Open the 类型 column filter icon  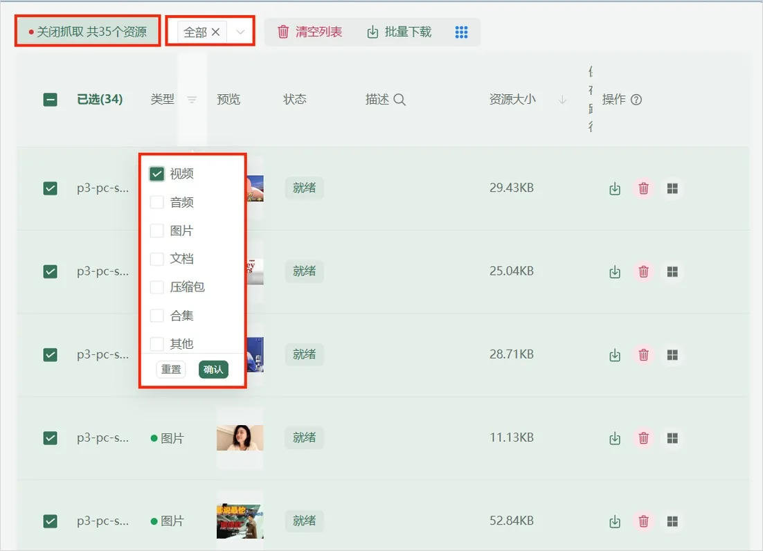(192, 100)
